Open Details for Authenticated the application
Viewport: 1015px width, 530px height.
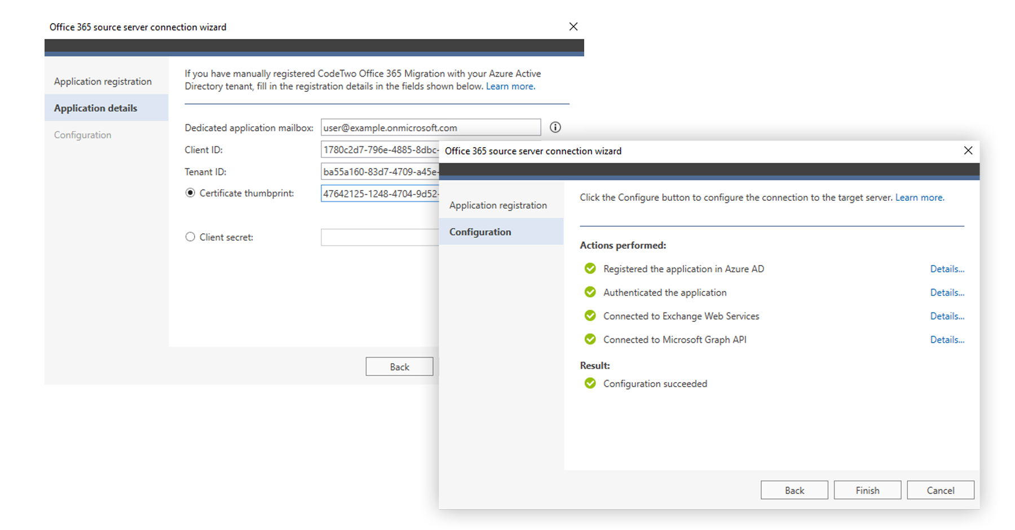[x=947, y=293]
